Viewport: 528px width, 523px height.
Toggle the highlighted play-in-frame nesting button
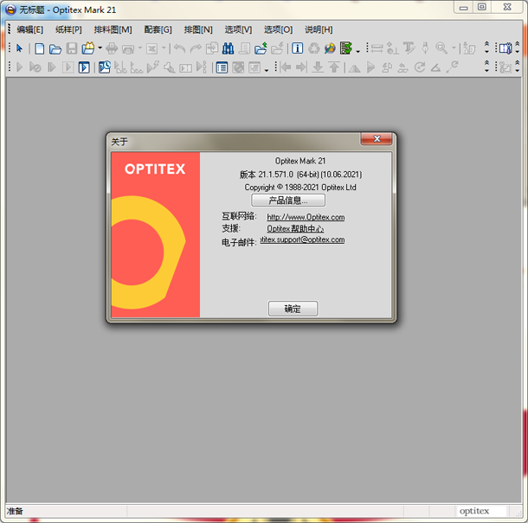tap(84, 67)
